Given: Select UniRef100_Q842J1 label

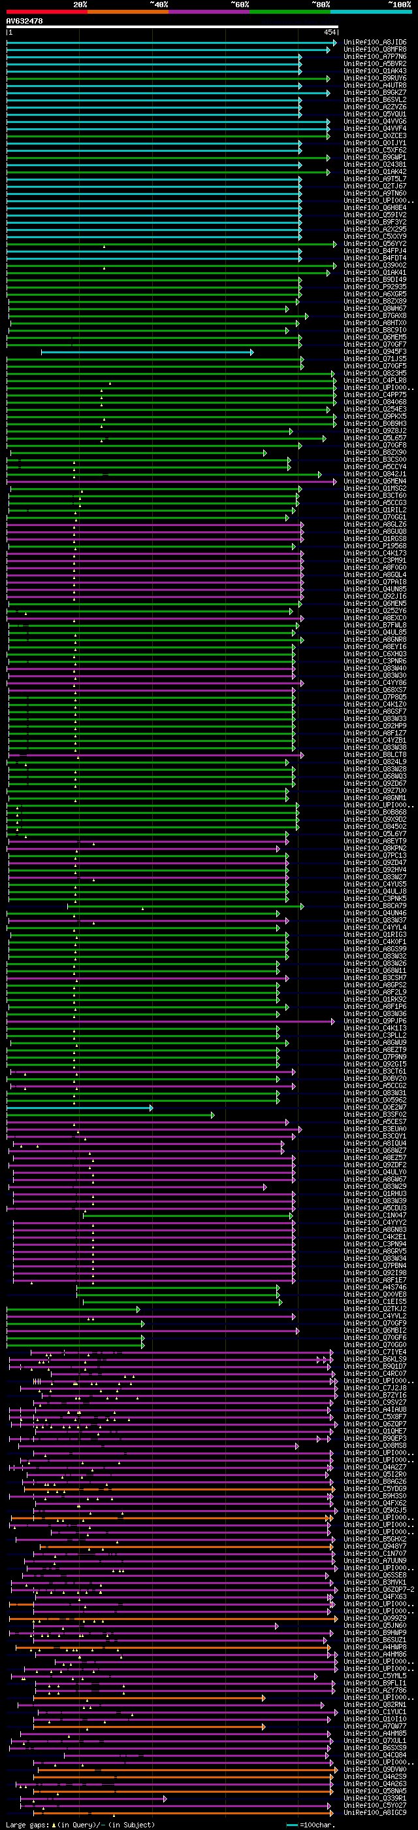Looking at the screenshot, I should [376, 474].
